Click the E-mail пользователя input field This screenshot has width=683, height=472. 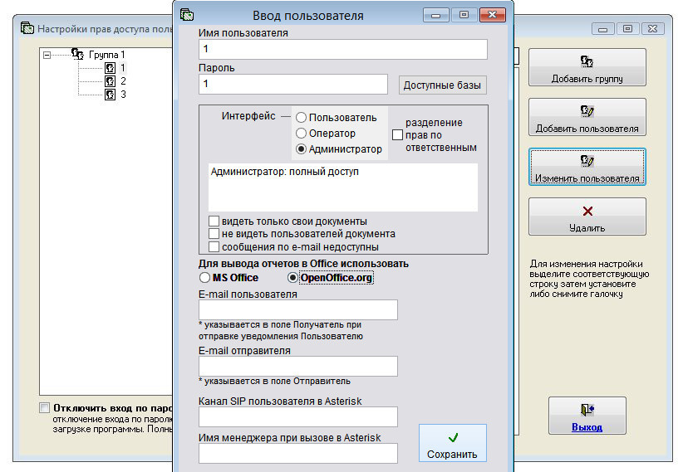coord(297,310)
